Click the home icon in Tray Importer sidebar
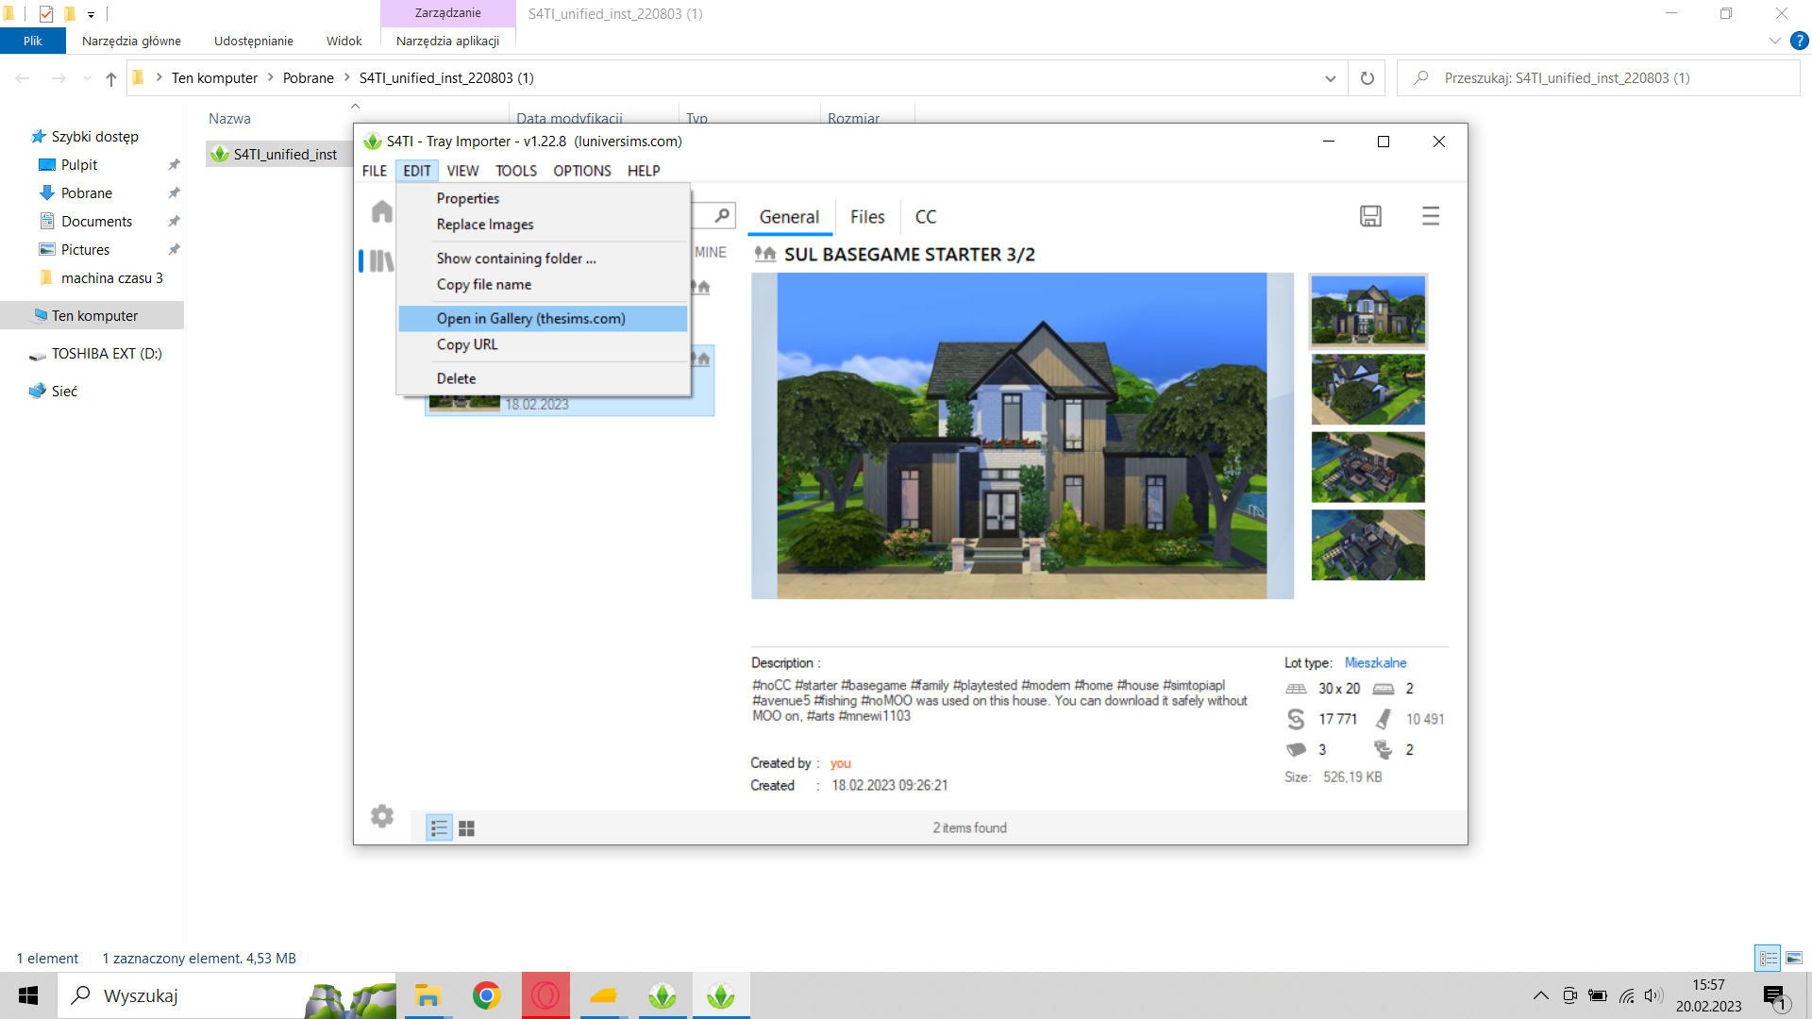Viewport: 1812px width, 1019px height. [381, 211]
